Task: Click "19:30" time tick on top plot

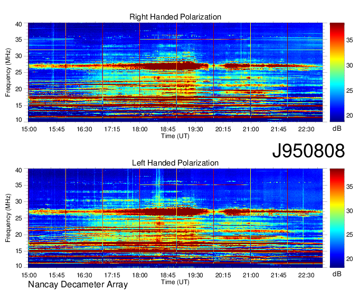Action: (195, 129)
